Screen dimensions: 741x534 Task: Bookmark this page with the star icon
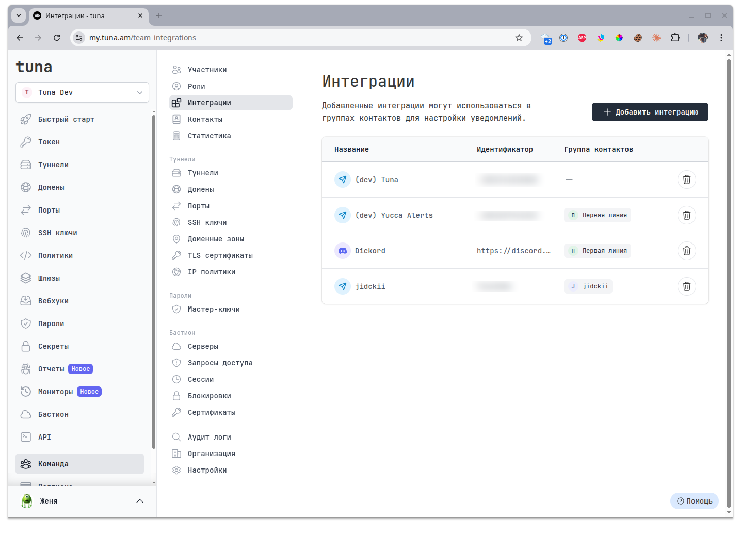[519, 38]
